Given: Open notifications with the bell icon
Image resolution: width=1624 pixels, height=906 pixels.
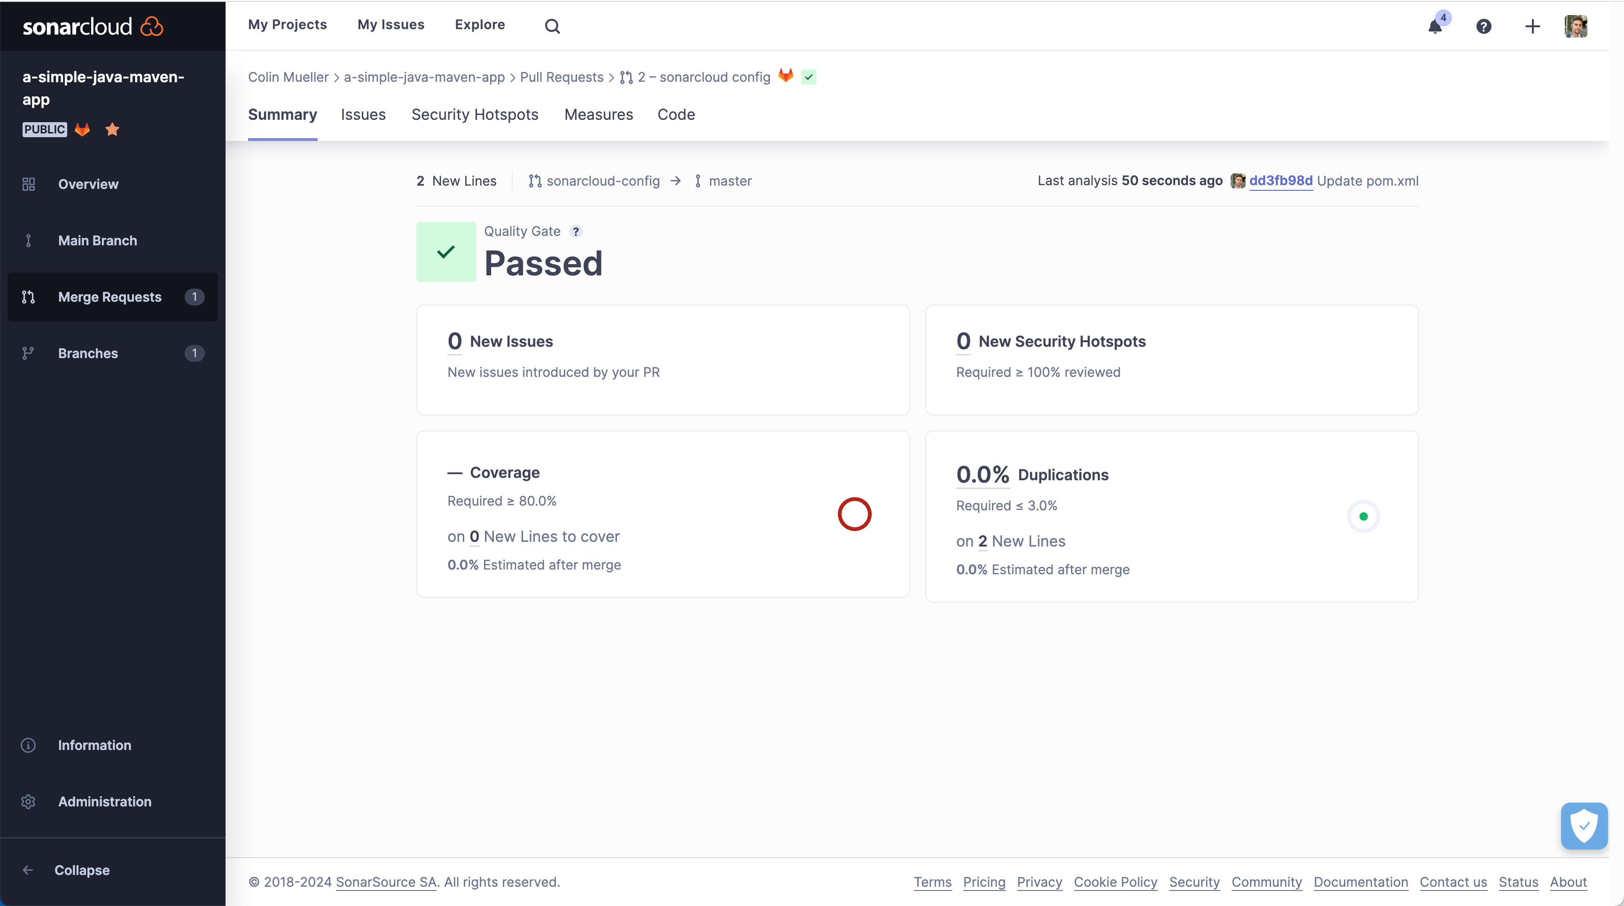Looking at the screenshot, I should [x=1436, y=26].
